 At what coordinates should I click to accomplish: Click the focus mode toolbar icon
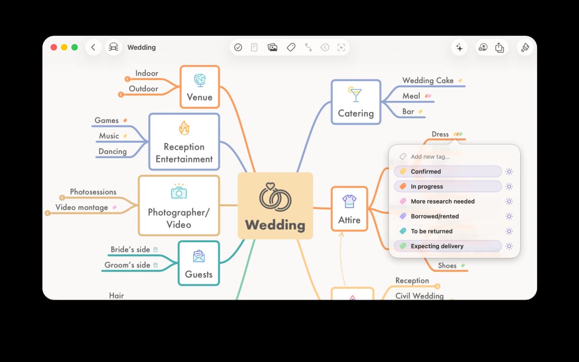(x=341, y=47)
